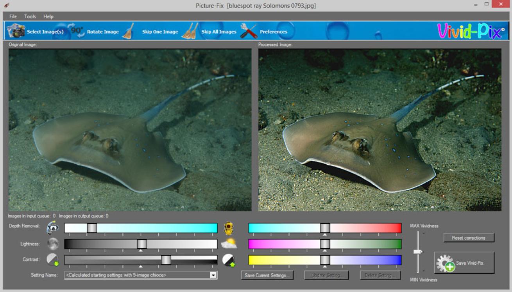
Task: Click the decrease Contrast icon
Action: pyautogui.click(x=53, y=260)
